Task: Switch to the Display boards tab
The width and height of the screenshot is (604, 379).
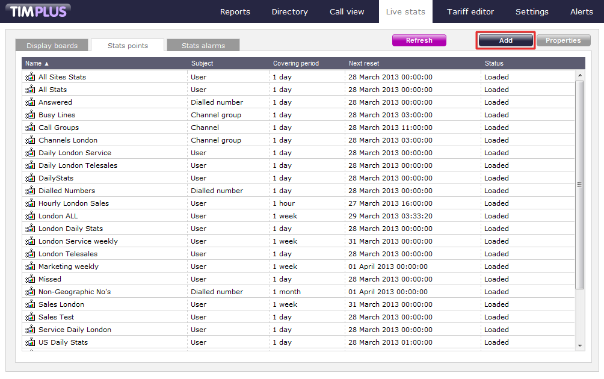Action: (x=52, y=46)
